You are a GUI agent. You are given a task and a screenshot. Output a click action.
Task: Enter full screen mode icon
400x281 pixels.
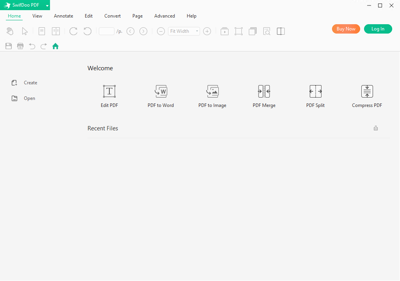(239, 31)
